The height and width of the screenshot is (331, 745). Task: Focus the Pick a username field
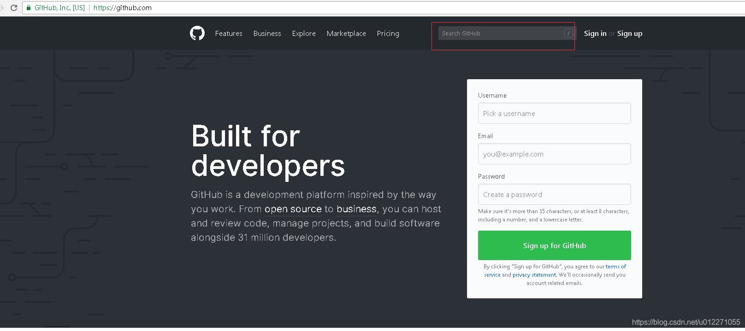tap(555, 113)
